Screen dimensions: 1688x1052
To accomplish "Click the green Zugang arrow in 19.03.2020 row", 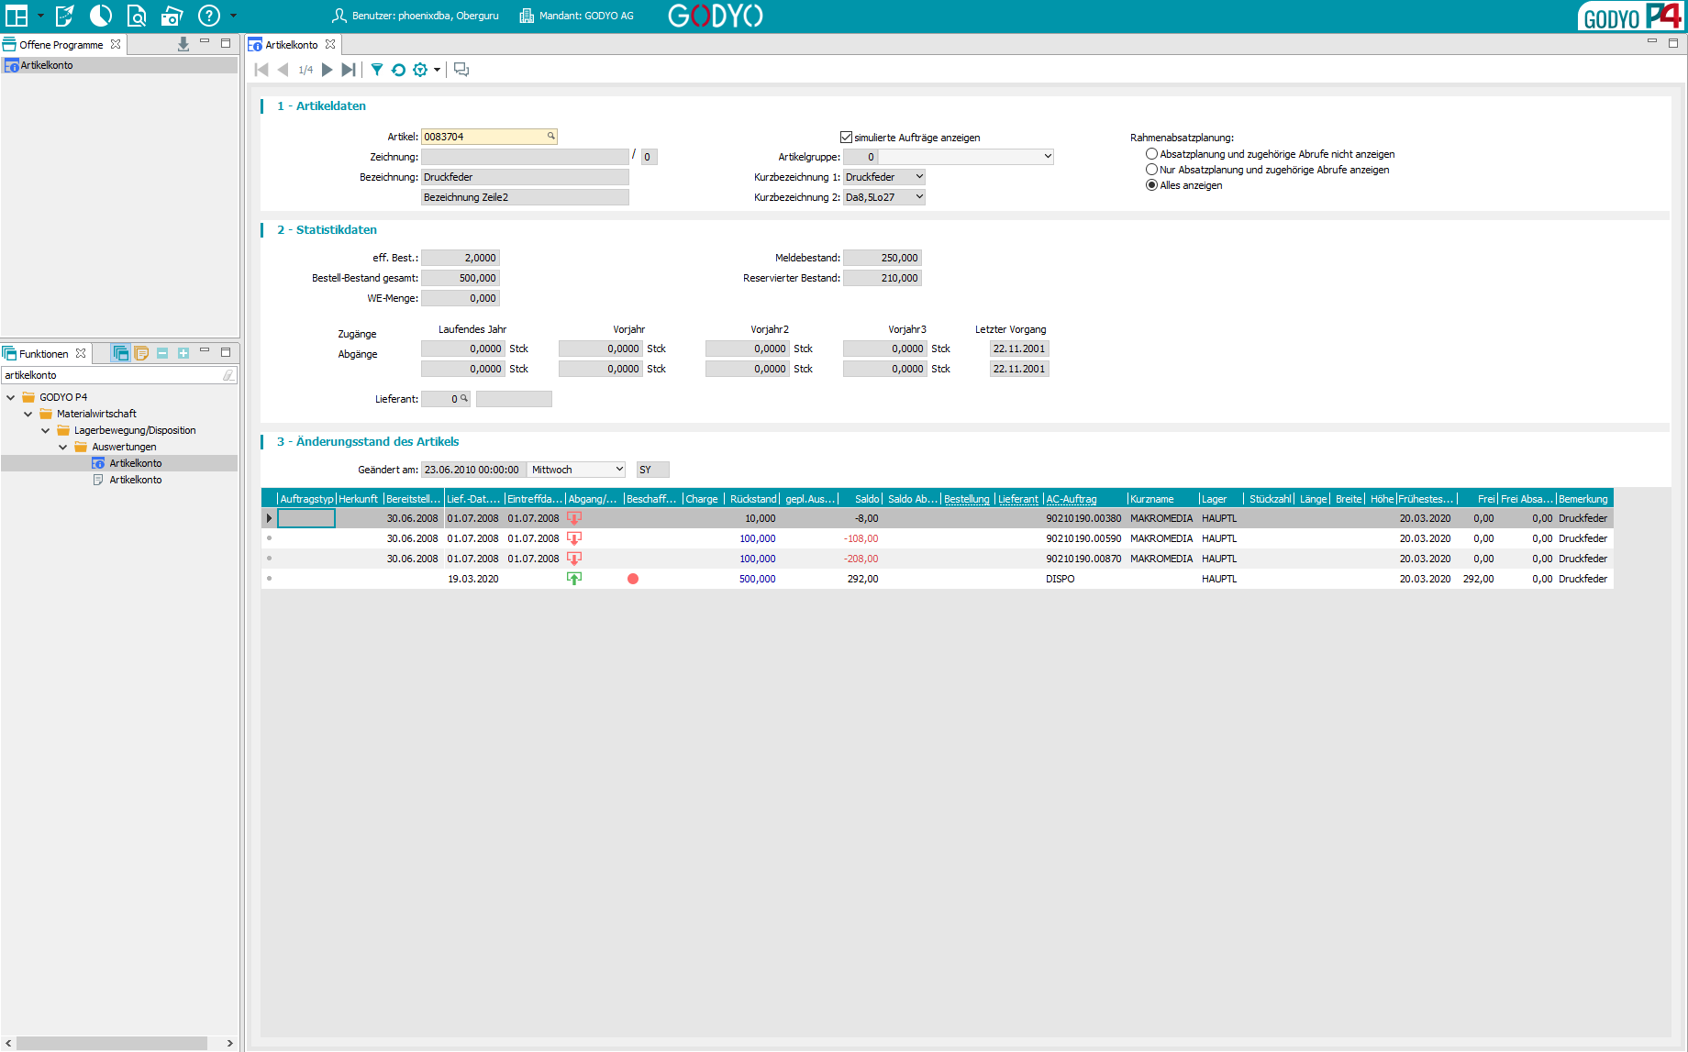I will [x=574, y=579].
